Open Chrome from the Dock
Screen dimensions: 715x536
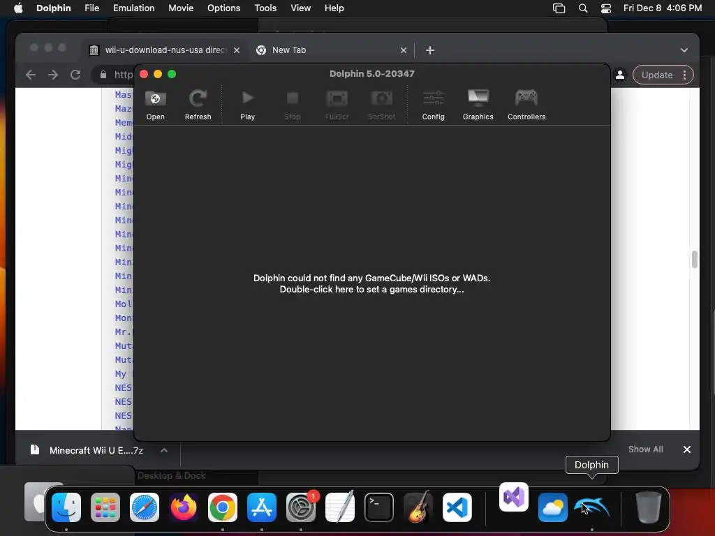(x=223, y=507)
